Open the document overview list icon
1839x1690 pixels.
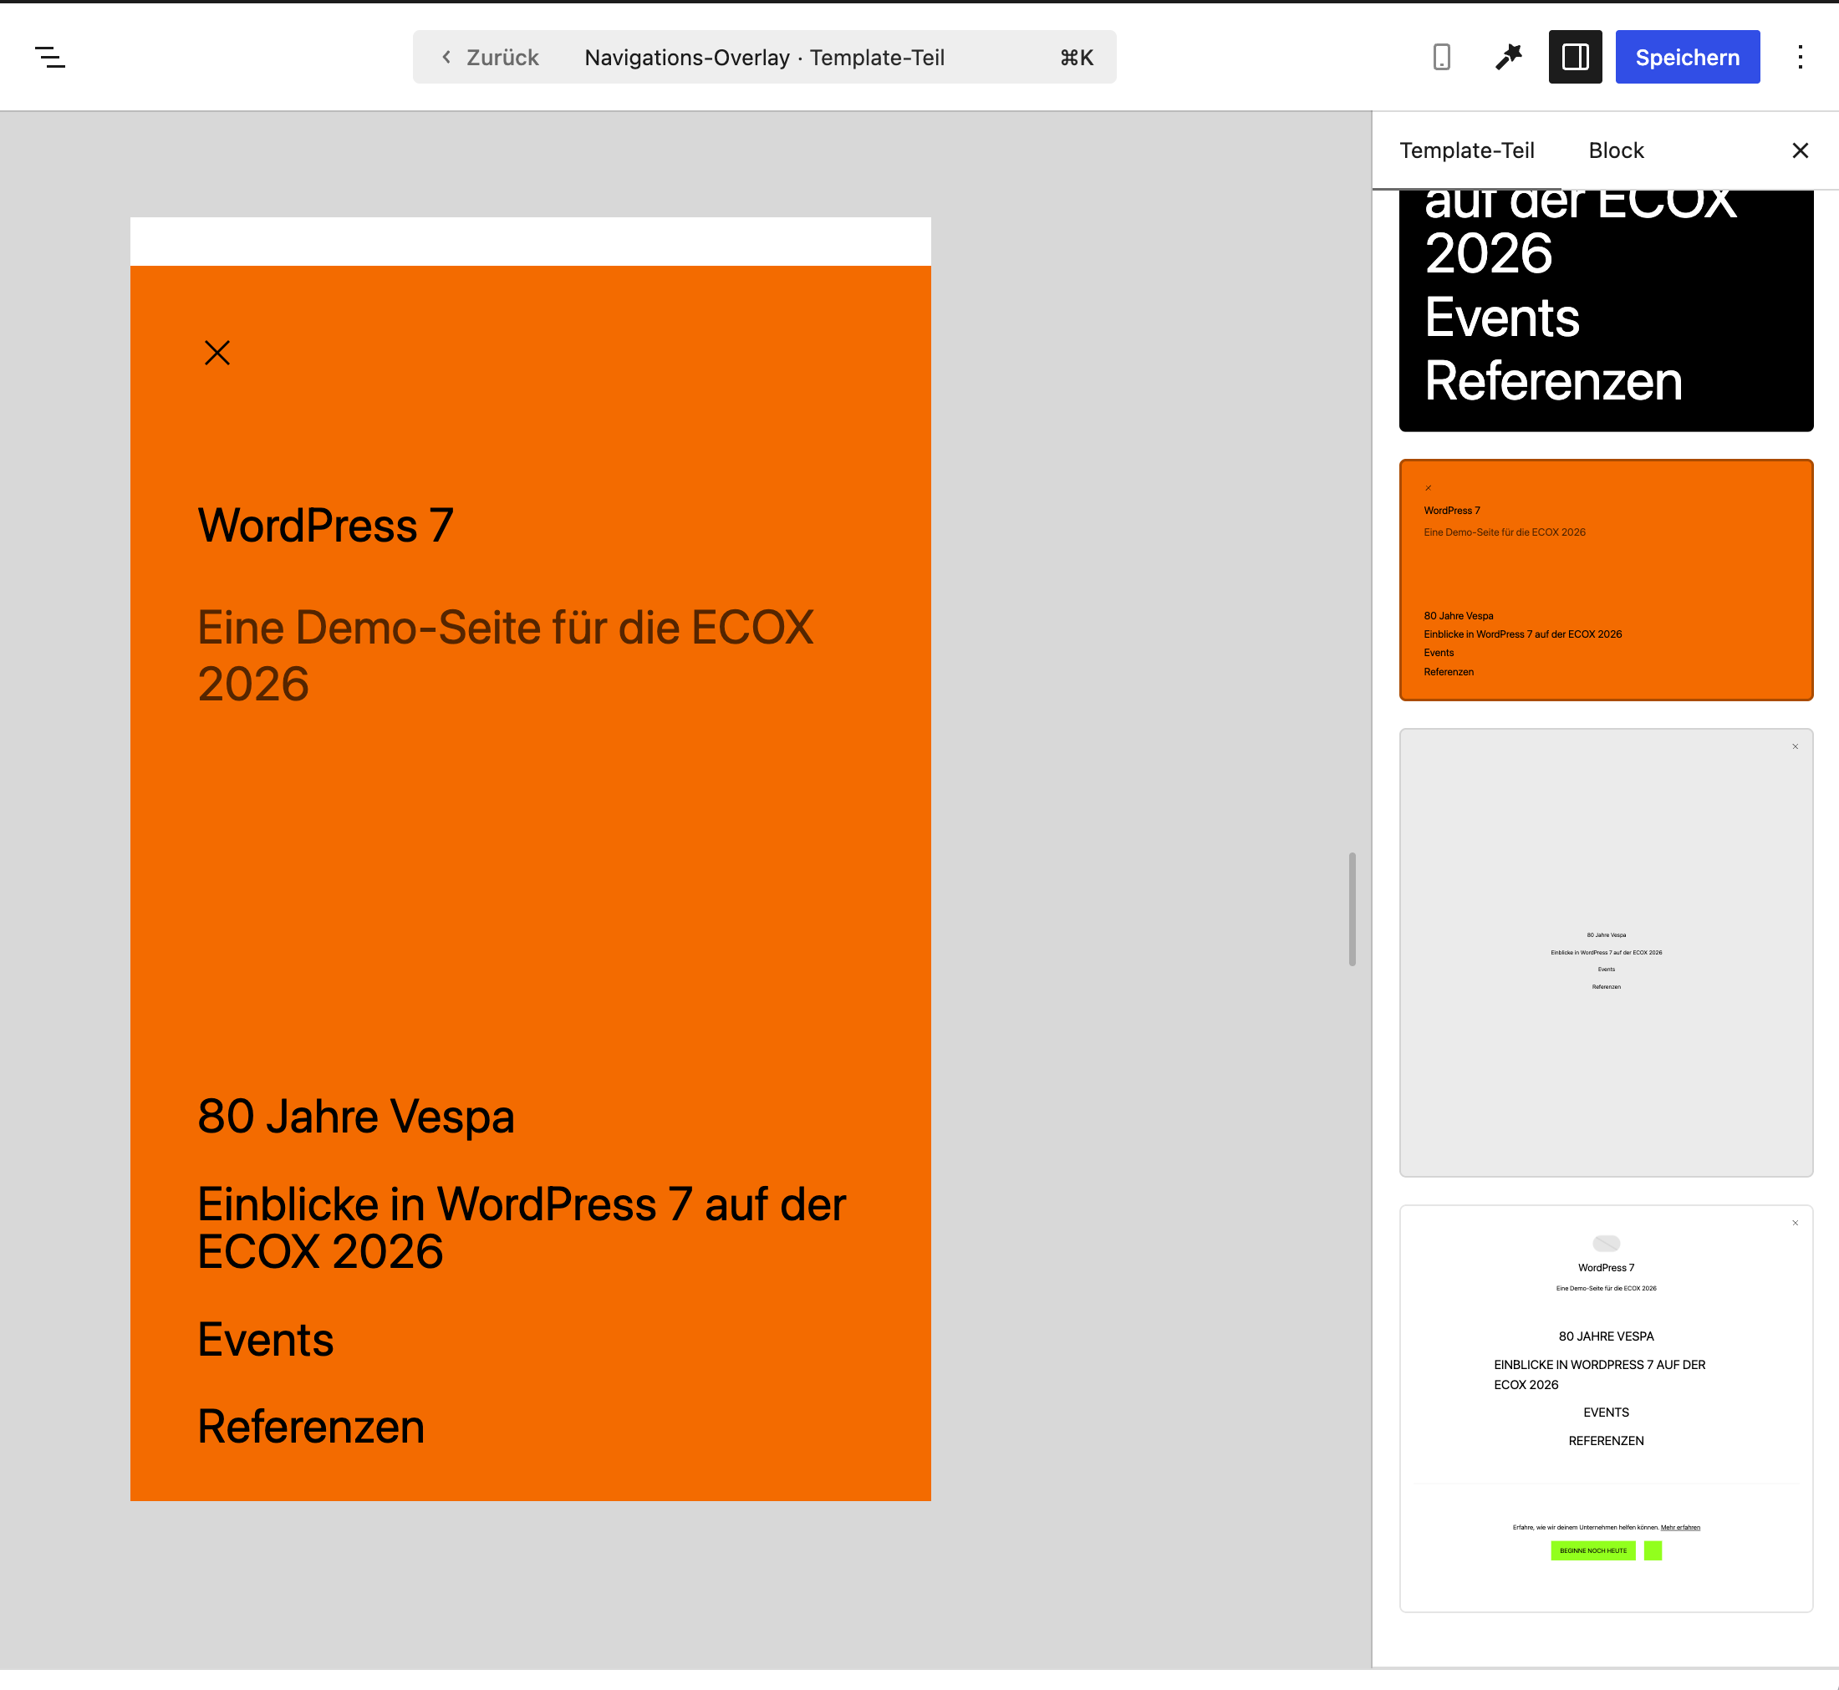[50, 58]
